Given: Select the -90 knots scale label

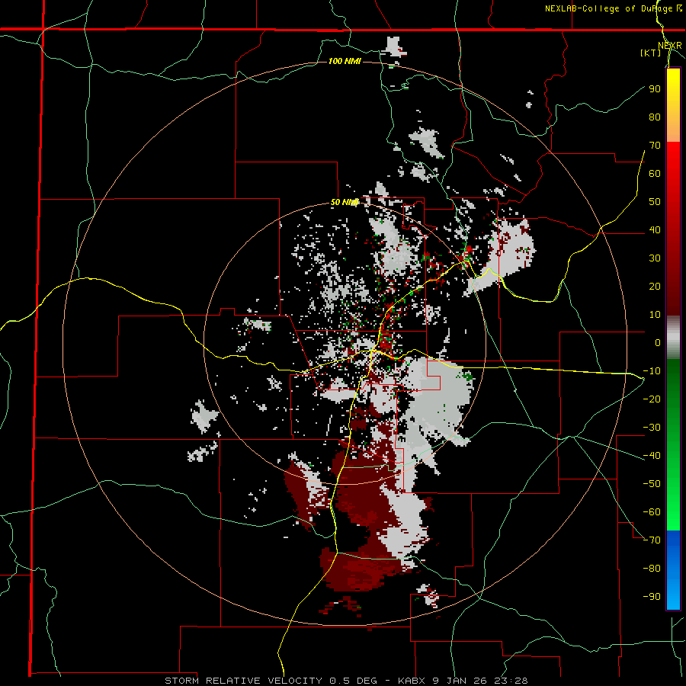Looking at the screenshot, I should (x=652, y=596).
